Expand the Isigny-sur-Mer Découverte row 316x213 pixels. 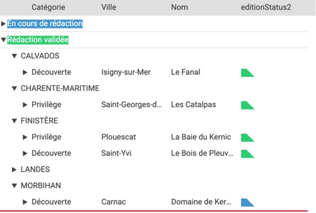(25, 73)
